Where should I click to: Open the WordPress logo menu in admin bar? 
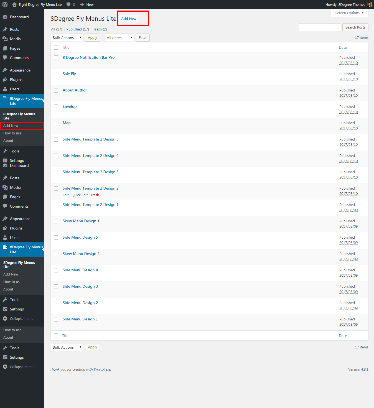5,4
